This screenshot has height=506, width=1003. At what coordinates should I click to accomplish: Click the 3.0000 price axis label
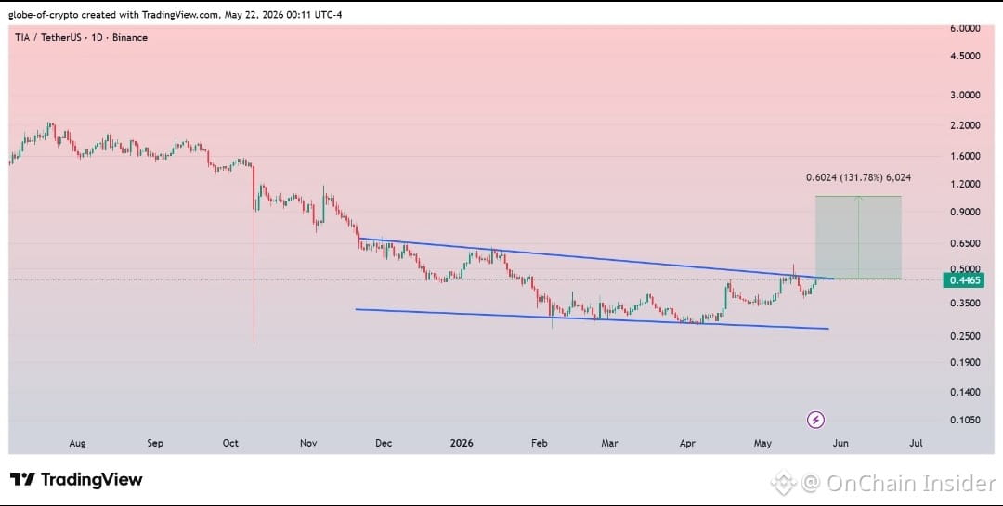pyautogui.click(x=965, y=95)
